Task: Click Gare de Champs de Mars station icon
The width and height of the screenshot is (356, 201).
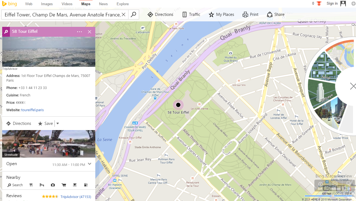Action: tap(155, 98)
